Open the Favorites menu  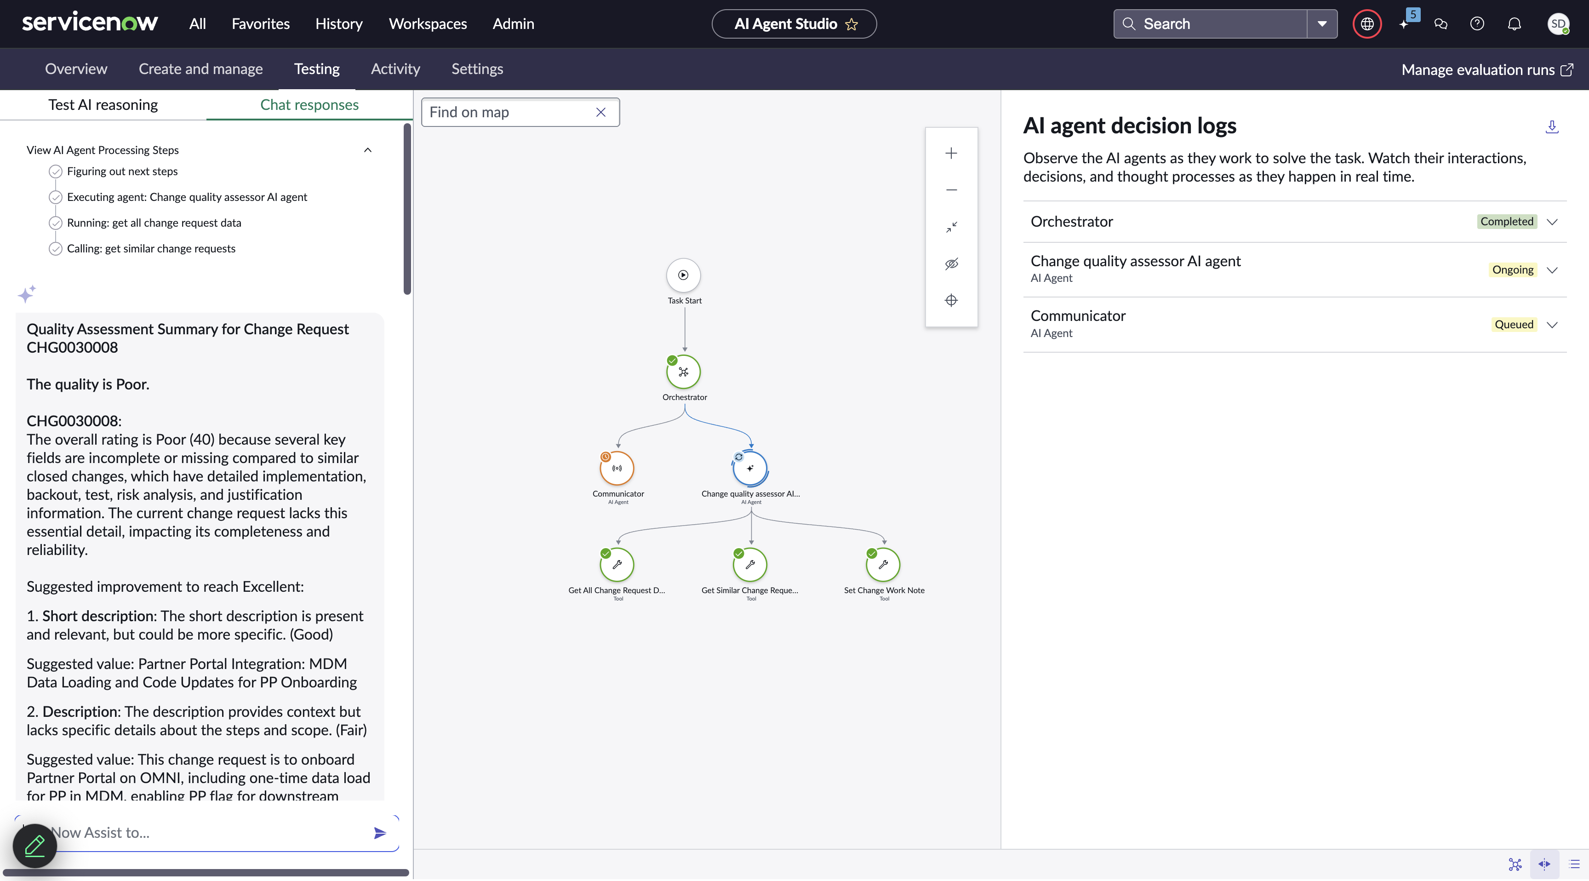pyautogui.click(x=260, y=24)
